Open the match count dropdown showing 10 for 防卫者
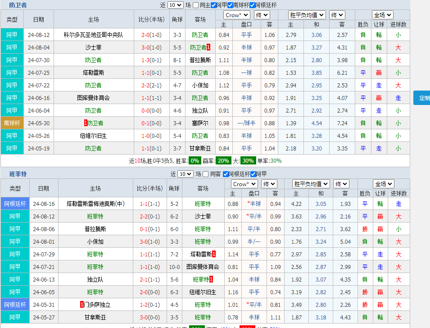Screen dimensions: 430x328 [x=175, y=5]
